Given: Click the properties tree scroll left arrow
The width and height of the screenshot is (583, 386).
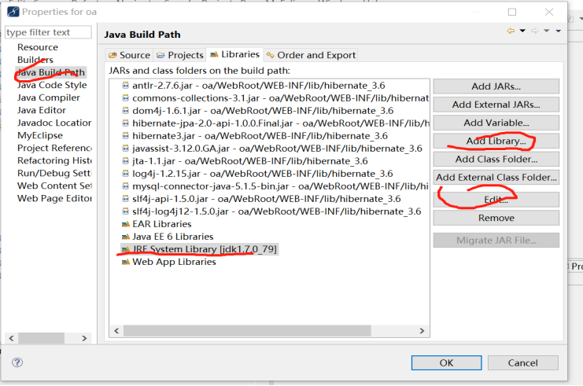Looking at the screenshot, I should [11, 338].
